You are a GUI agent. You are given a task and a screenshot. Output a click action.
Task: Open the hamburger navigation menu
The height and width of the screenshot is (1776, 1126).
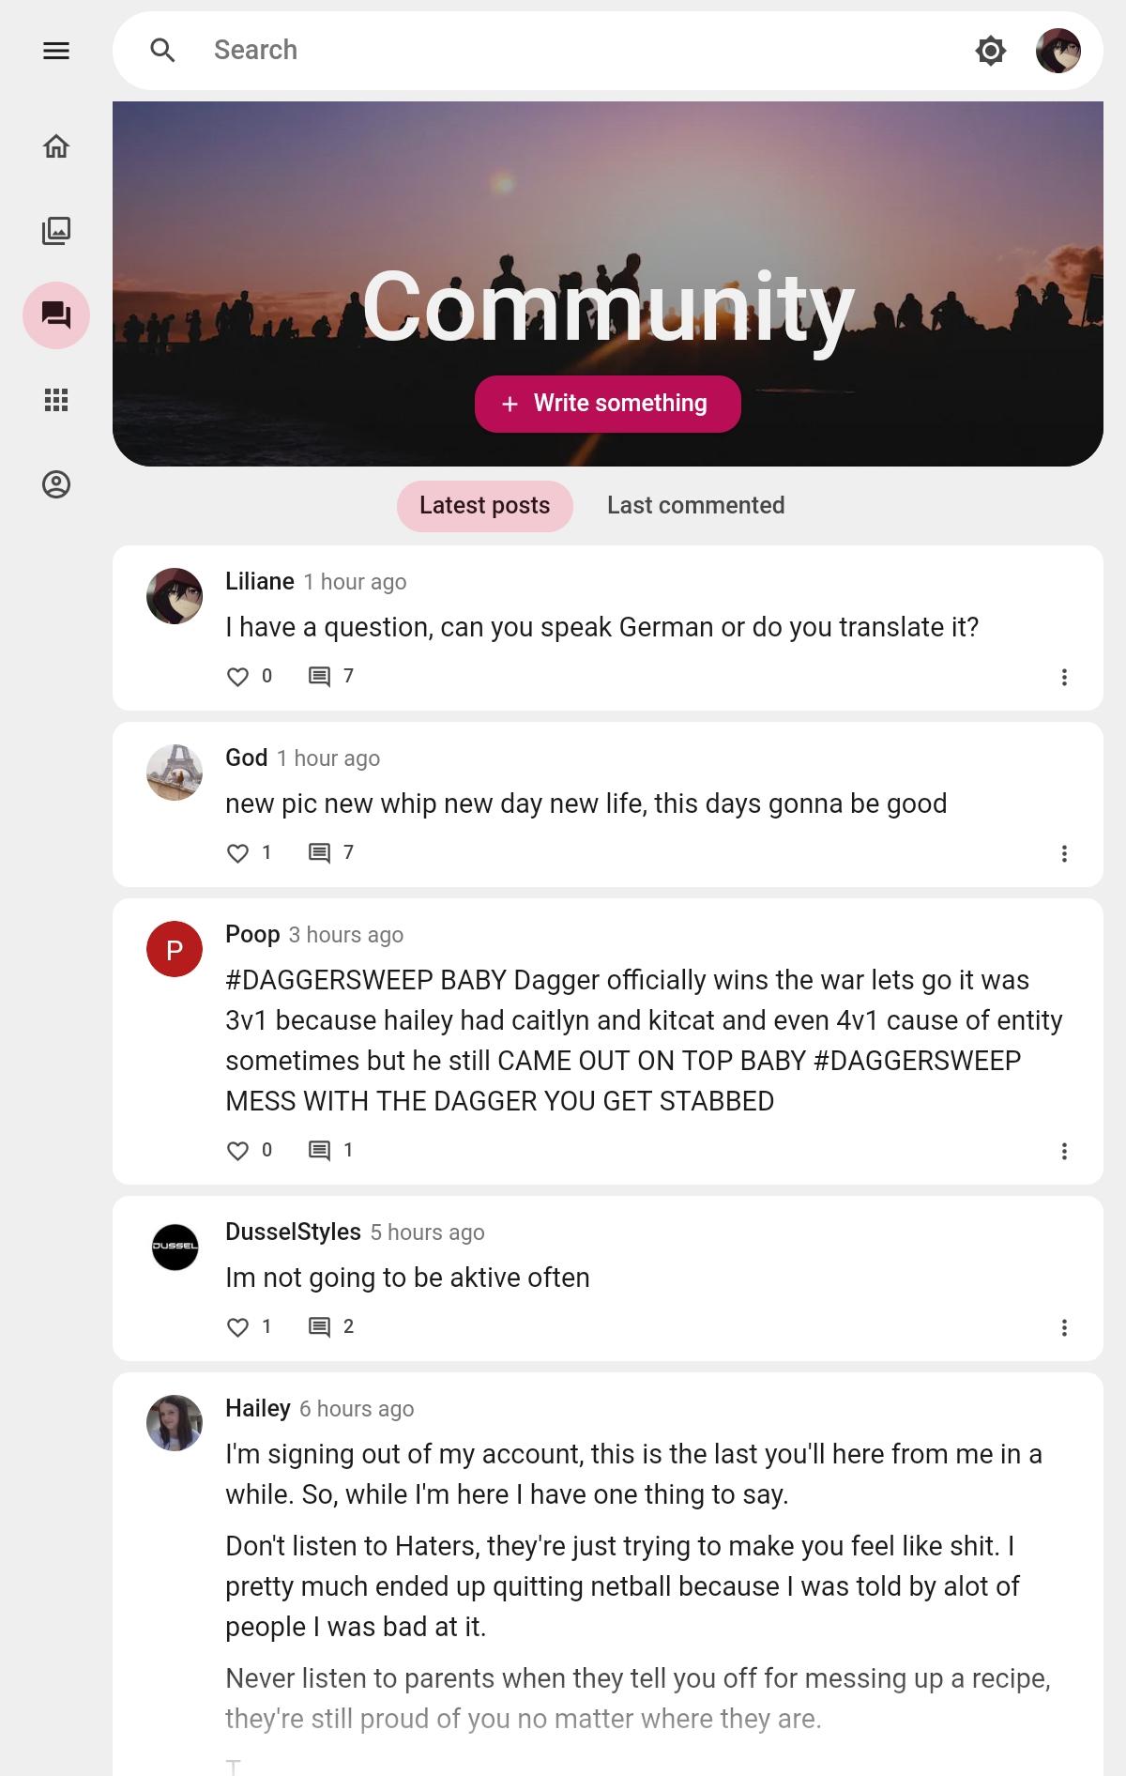click(56, 51)
